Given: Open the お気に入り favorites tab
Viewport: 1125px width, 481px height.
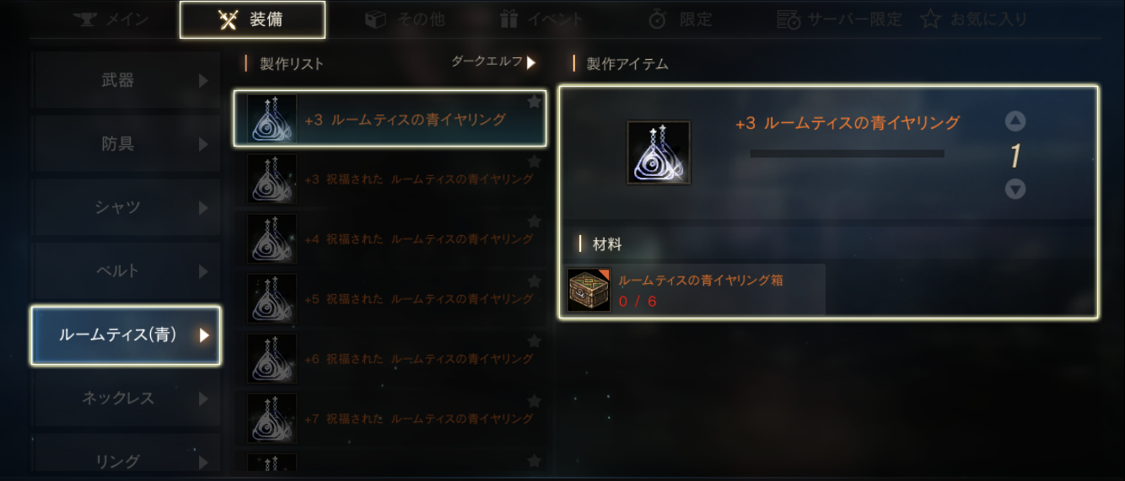Looking at the screenshot, I should 974,19.
